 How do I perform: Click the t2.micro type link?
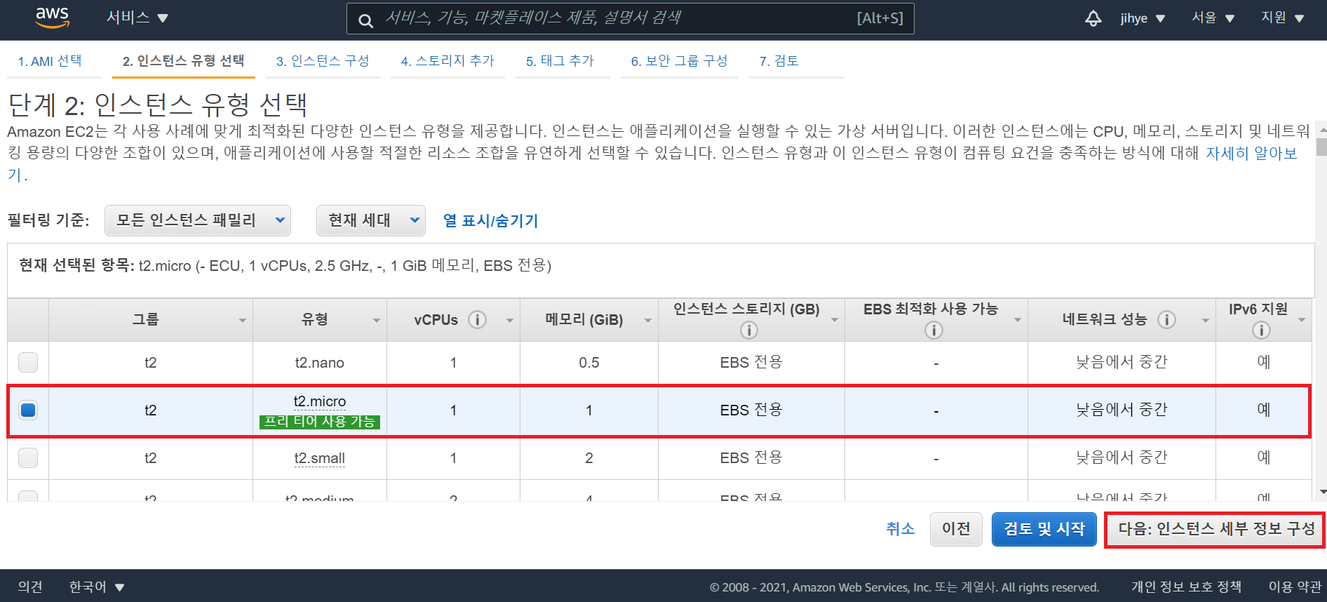pos(319,401)
